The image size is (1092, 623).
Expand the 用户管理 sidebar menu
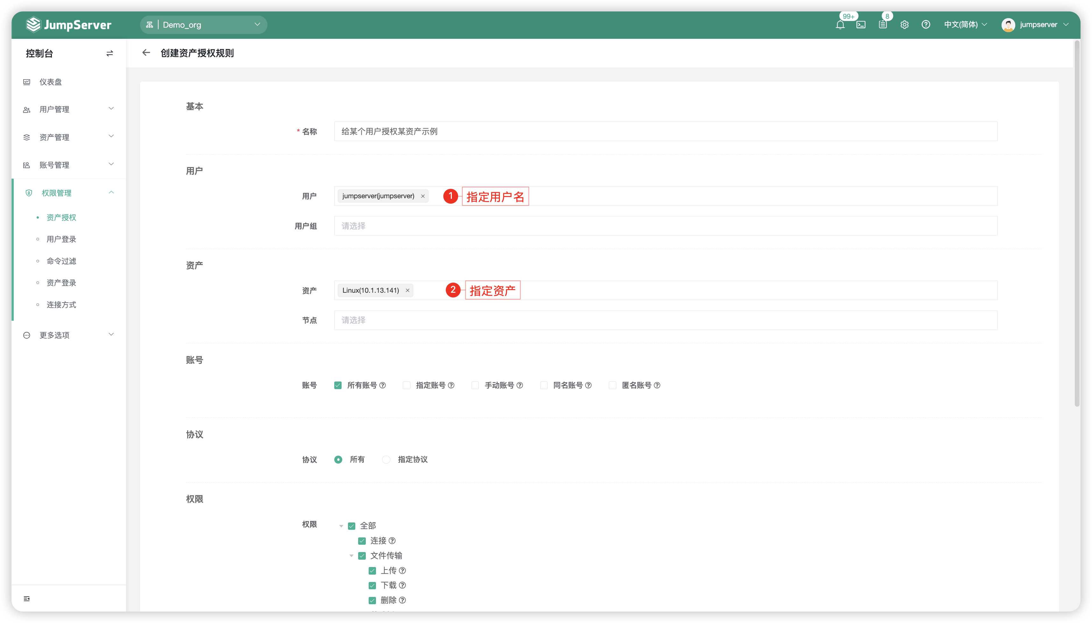tap(68, 109)
